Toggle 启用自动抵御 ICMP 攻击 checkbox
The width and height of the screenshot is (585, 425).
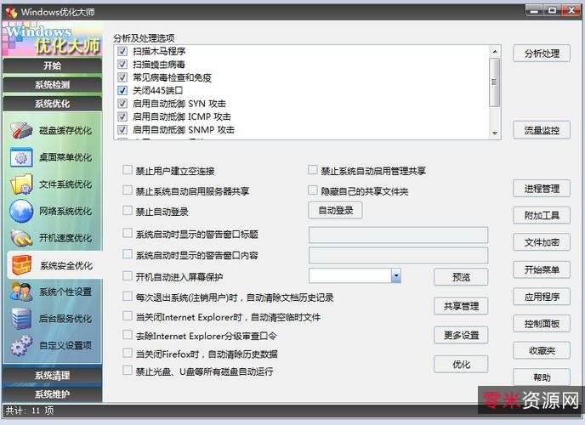(x=122, y=116)
